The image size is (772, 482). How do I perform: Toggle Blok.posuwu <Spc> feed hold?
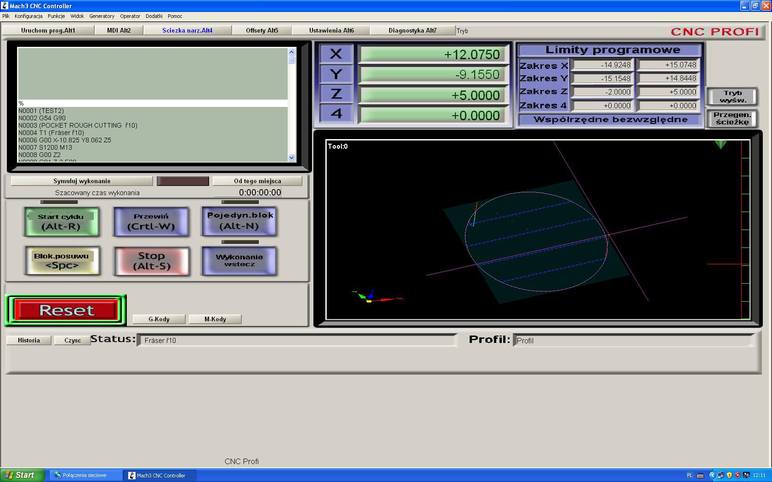click(62, 260)
